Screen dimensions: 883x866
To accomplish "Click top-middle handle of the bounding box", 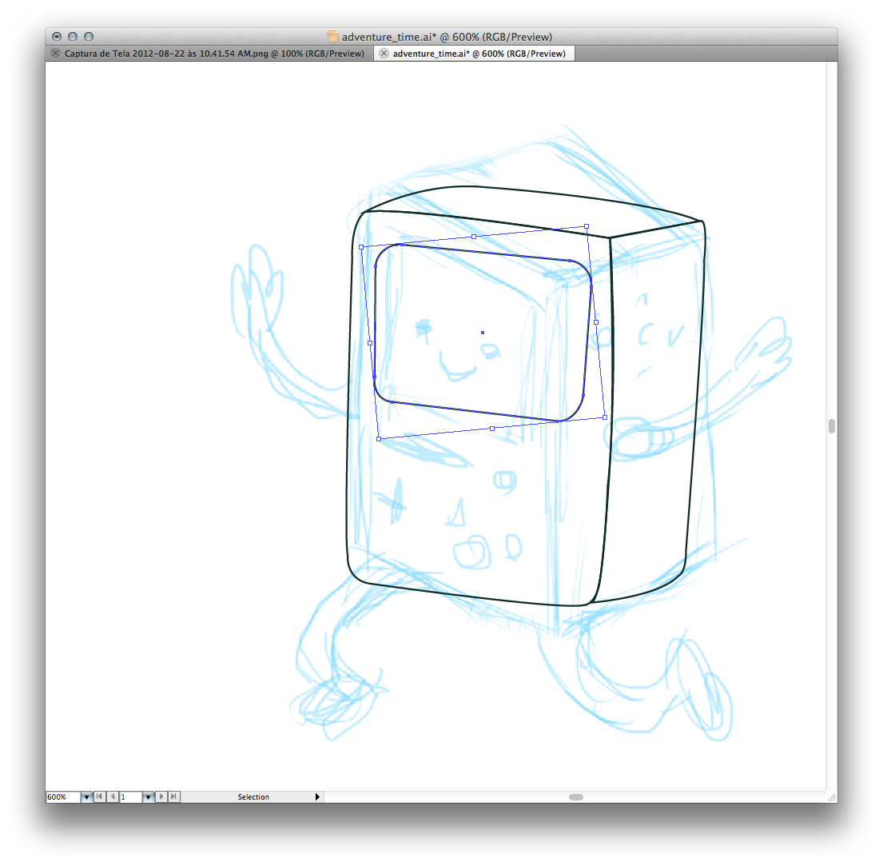I will click(474, 237).
